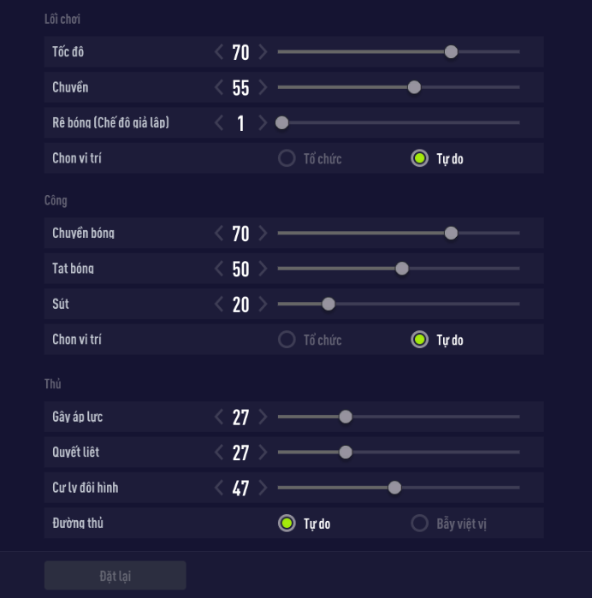This screenshot has width=592, height=598.
Task: Decrease Cự ly đội hình with left arrow
Action: coord(219,488)
